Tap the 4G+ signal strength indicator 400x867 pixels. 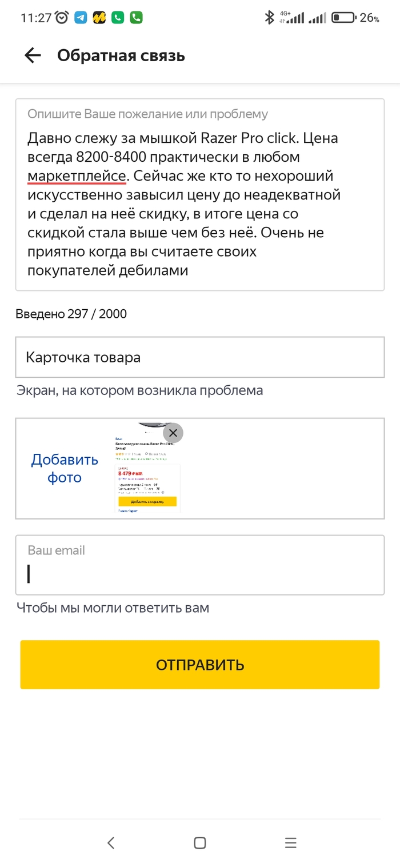pos(292,18)
